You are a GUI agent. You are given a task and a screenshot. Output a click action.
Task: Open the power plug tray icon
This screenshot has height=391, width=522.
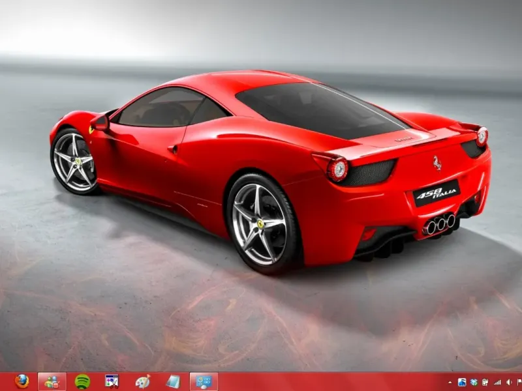pos(485,382)
